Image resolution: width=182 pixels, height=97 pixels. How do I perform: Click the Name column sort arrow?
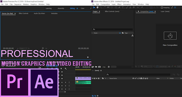click(120, 33)
